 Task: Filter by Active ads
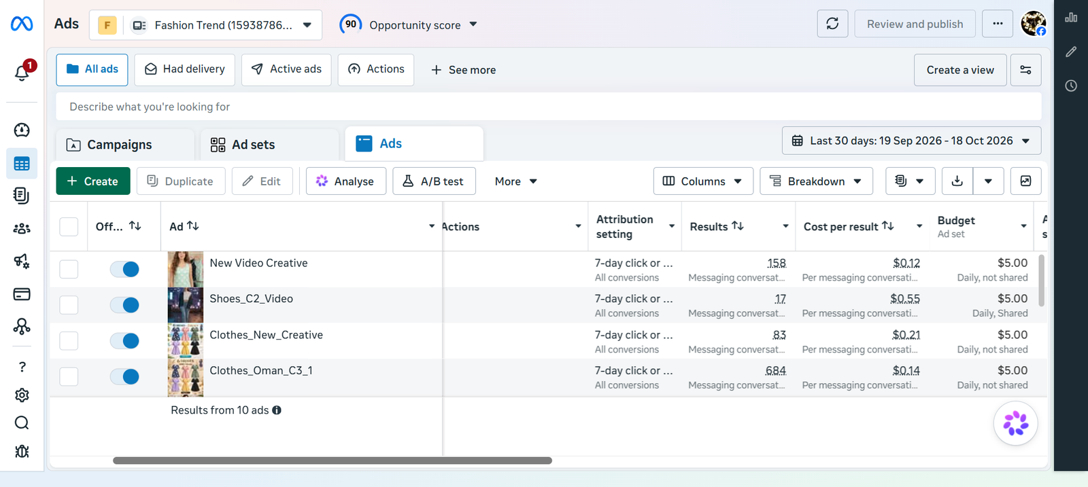pos(286,70)
